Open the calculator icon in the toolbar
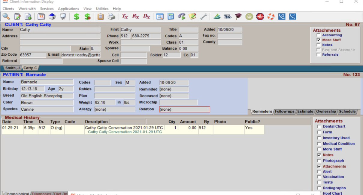 (171, 16)
